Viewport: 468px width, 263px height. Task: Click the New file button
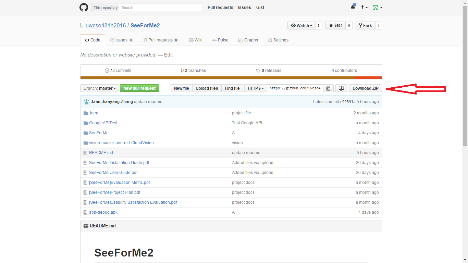(x=182, y=88)
